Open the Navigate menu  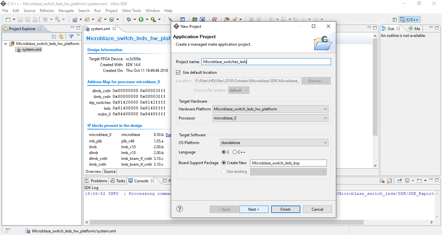tap(66, 11)
